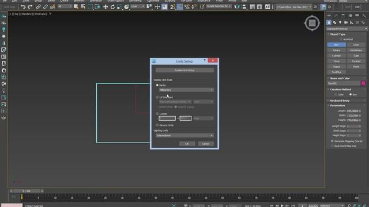Select the US Standard radio button
The height and width of the screenshot is (207, 369).
coord(157,97)
